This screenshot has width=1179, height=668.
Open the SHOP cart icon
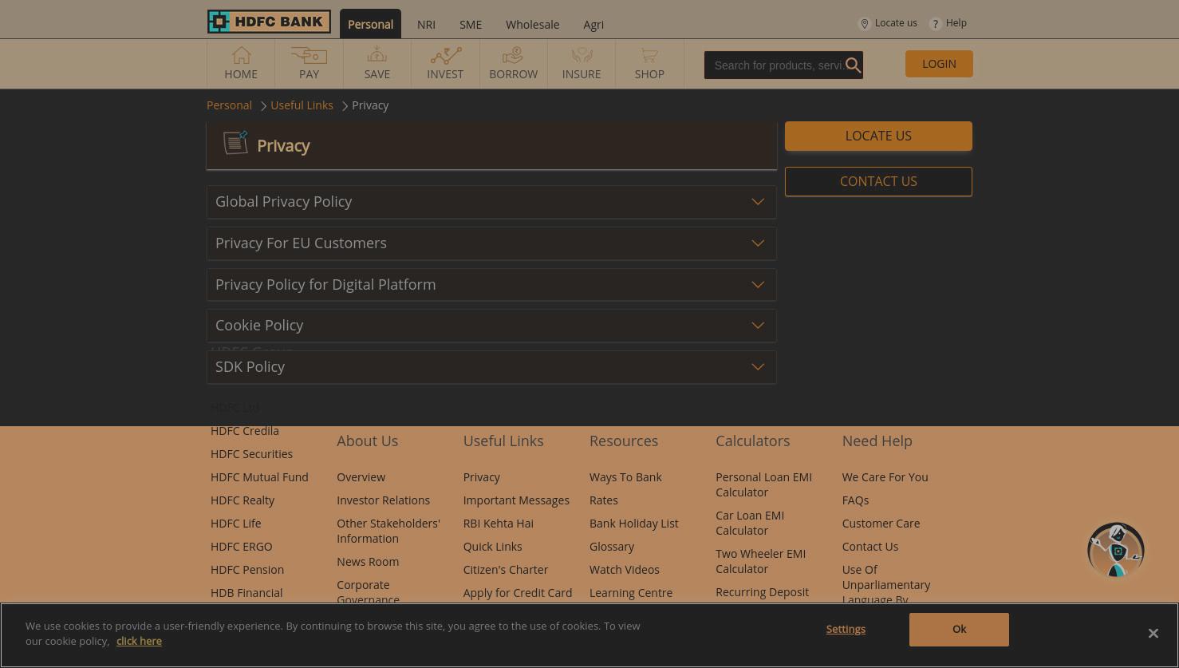pos(649,55)
